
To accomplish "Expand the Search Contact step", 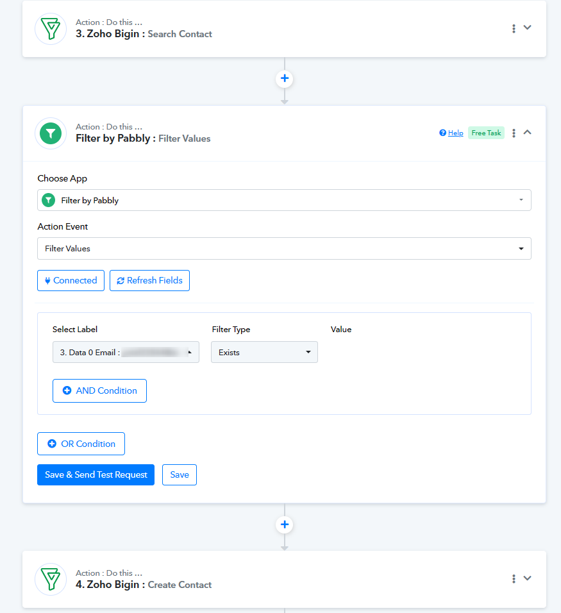I will [x=528, y=28].
